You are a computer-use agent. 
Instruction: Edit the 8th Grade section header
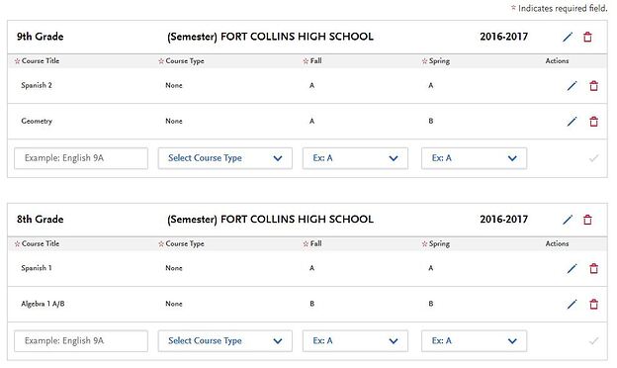tap(568, 220)
